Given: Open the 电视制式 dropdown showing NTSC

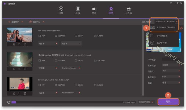Looking at the screenshot, I should click(171, 77).
